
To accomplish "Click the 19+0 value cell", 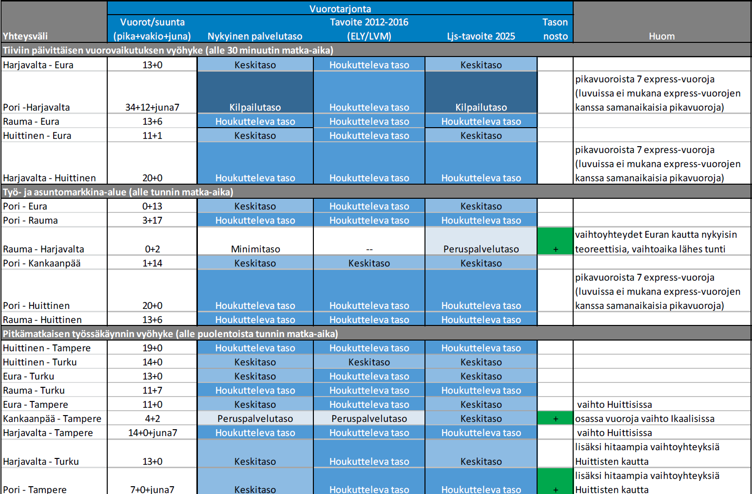I will click(x=153, y=348).
